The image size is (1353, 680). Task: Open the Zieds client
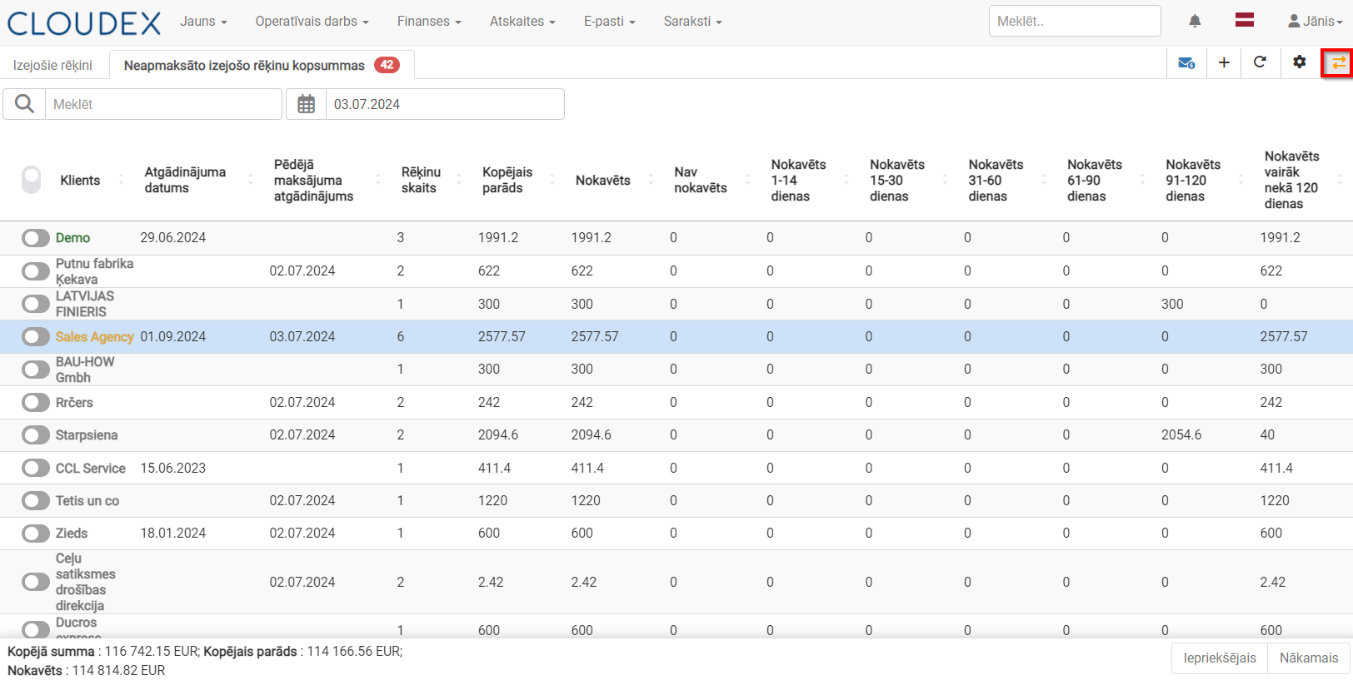pyautogui.click(x=72, y=534)
